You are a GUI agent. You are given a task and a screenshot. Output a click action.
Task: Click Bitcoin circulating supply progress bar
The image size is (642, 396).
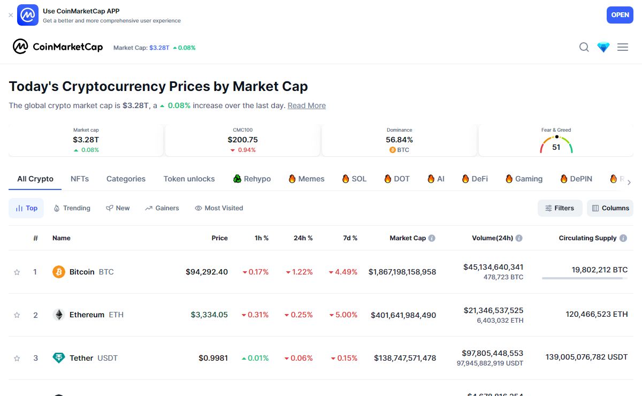coord(585,278)
